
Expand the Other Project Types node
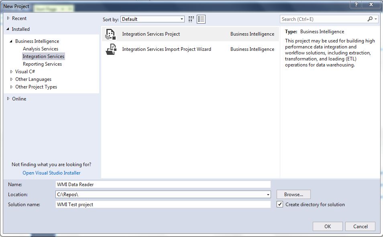tap(11, 87)
